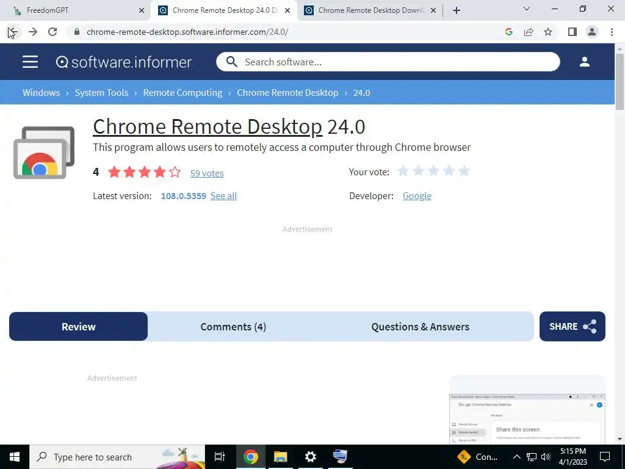Rate one star in Your vote

click(x=403, y=172)
